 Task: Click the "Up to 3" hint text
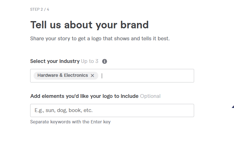point(90,61)
